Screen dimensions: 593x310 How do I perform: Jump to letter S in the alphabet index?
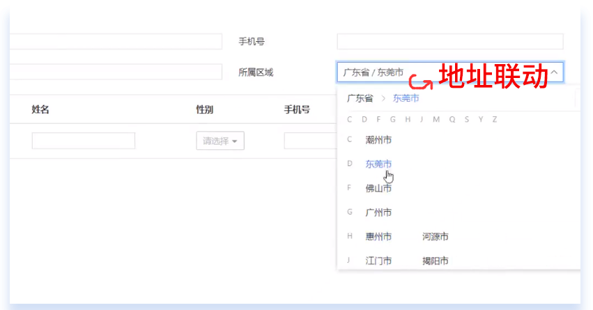(x=467, y=119)
